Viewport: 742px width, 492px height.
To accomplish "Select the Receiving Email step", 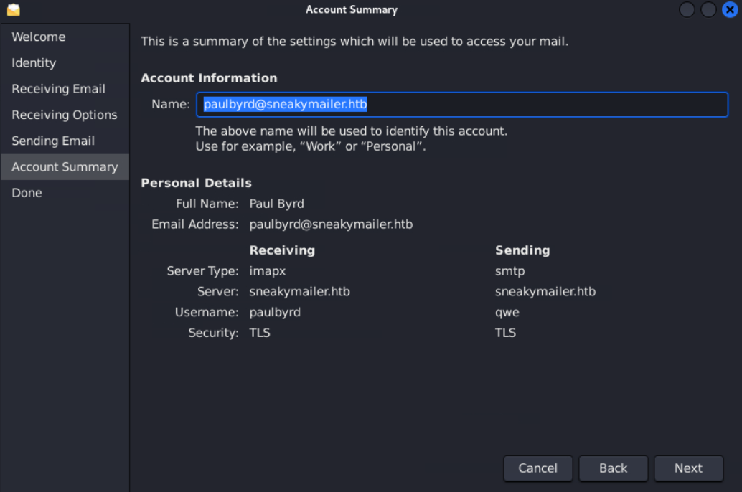I will click(65, 89).
